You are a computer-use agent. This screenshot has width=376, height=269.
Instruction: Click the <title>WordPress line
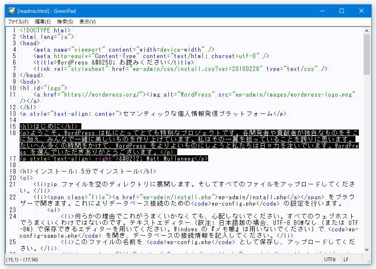pos(113,62)
